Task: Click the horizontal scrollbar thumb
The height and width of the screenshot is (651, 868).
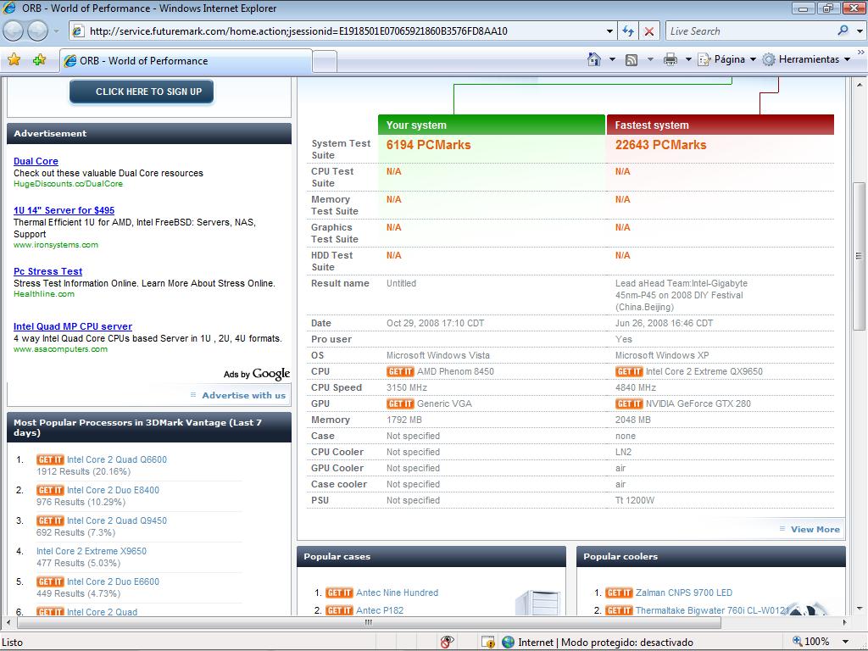Action: pos(370,622)
